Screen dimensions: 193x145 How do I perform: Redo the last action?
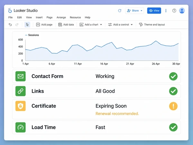pos(17,25)
